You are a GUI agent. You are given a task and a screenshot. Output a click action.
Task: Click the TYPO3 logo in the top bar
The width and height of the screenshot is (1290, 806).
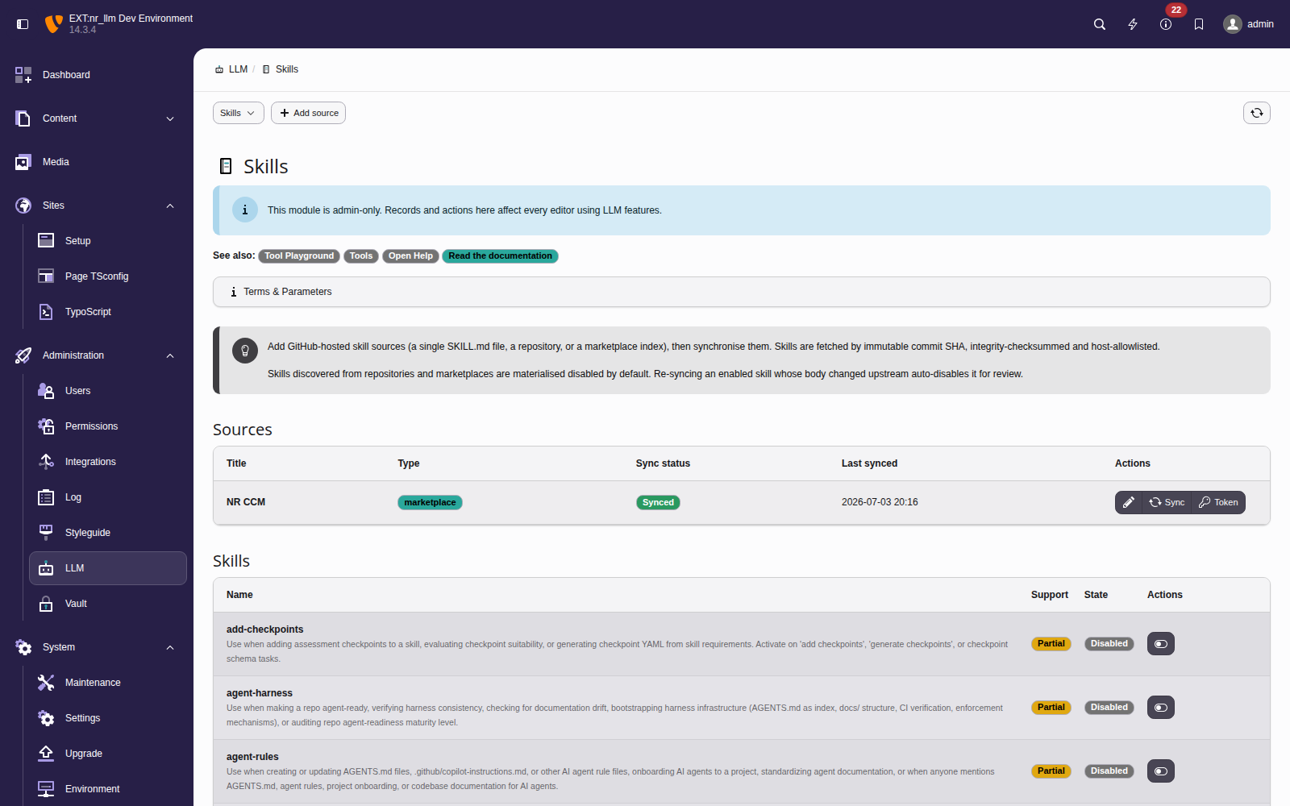coord(53,24)
